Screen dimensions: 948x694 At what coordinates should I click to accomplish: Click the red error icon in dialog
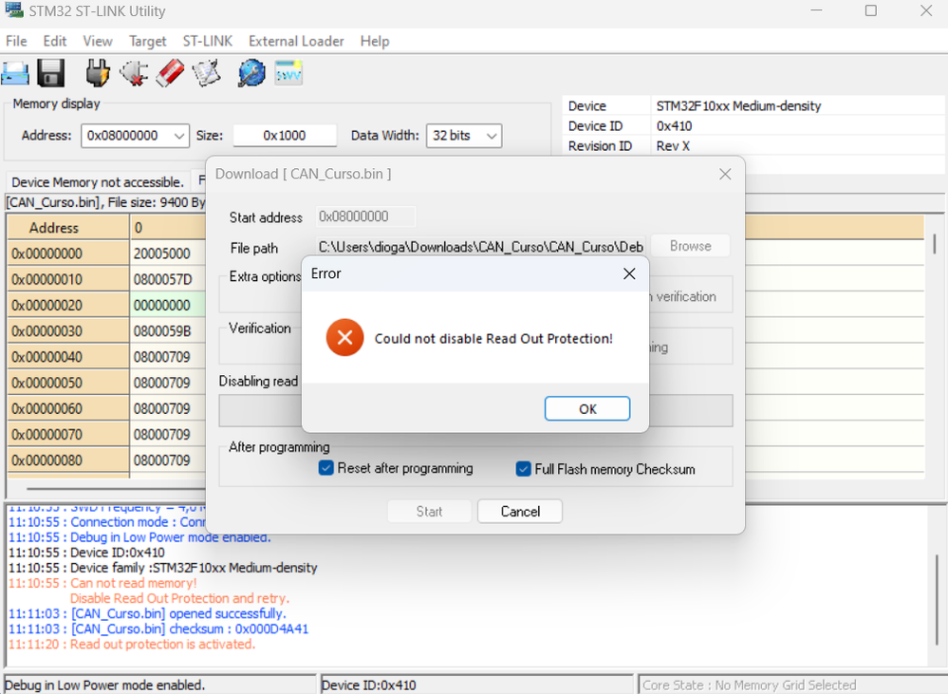[344, 337]
